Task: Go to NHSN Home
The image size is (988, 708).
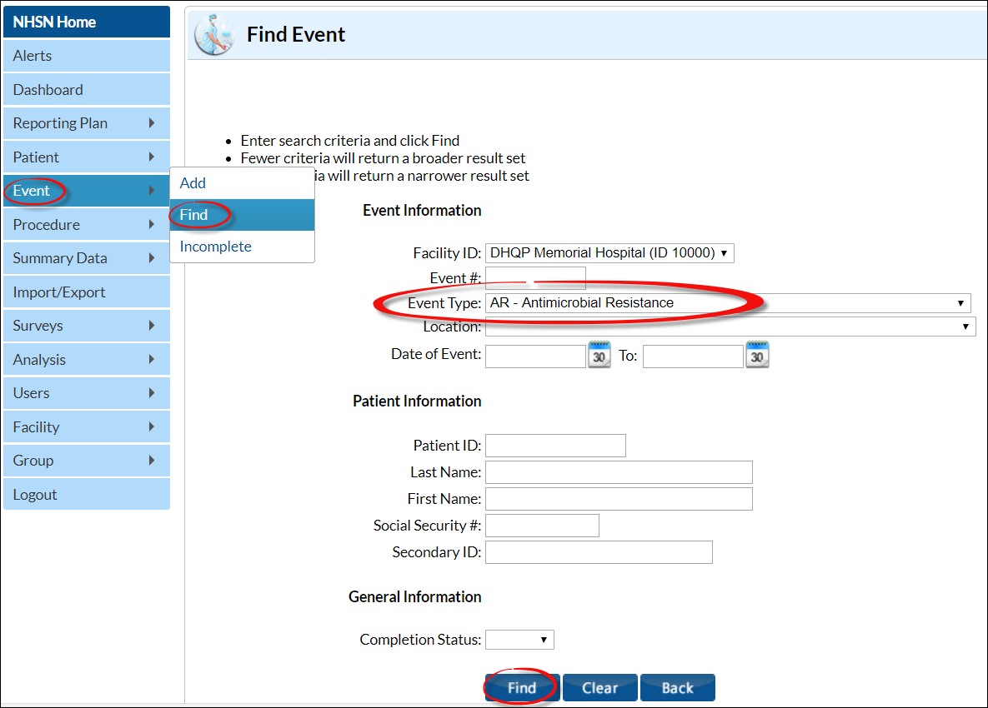Action: point(87,22)
